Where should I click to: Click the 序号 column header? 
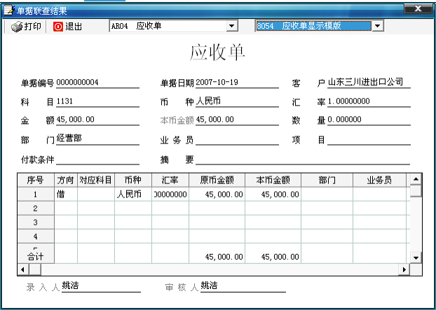tap(36, 181)
